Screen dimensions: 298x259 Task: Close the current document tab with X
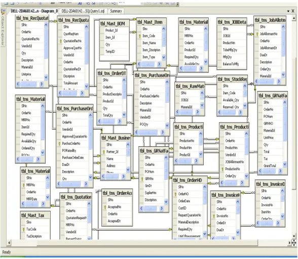pos(293,11)
